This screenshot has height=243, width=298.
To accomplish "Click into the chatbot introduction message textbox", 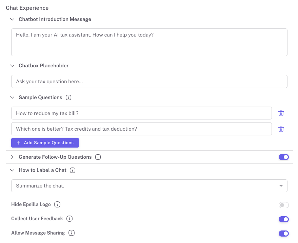I will (149, 42).
